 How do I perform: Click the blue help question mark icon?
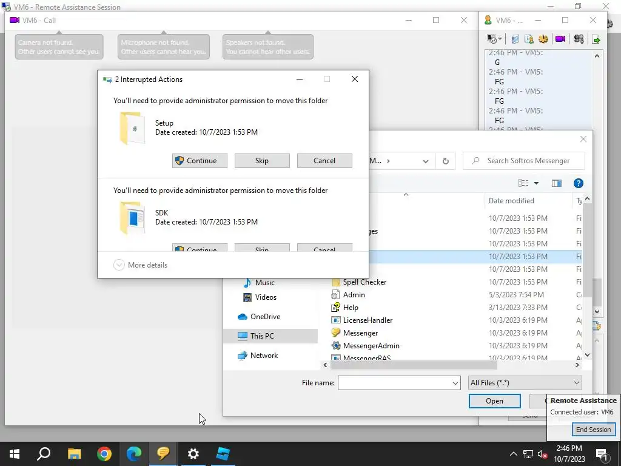pyautogui.click(x=578, y=183)
